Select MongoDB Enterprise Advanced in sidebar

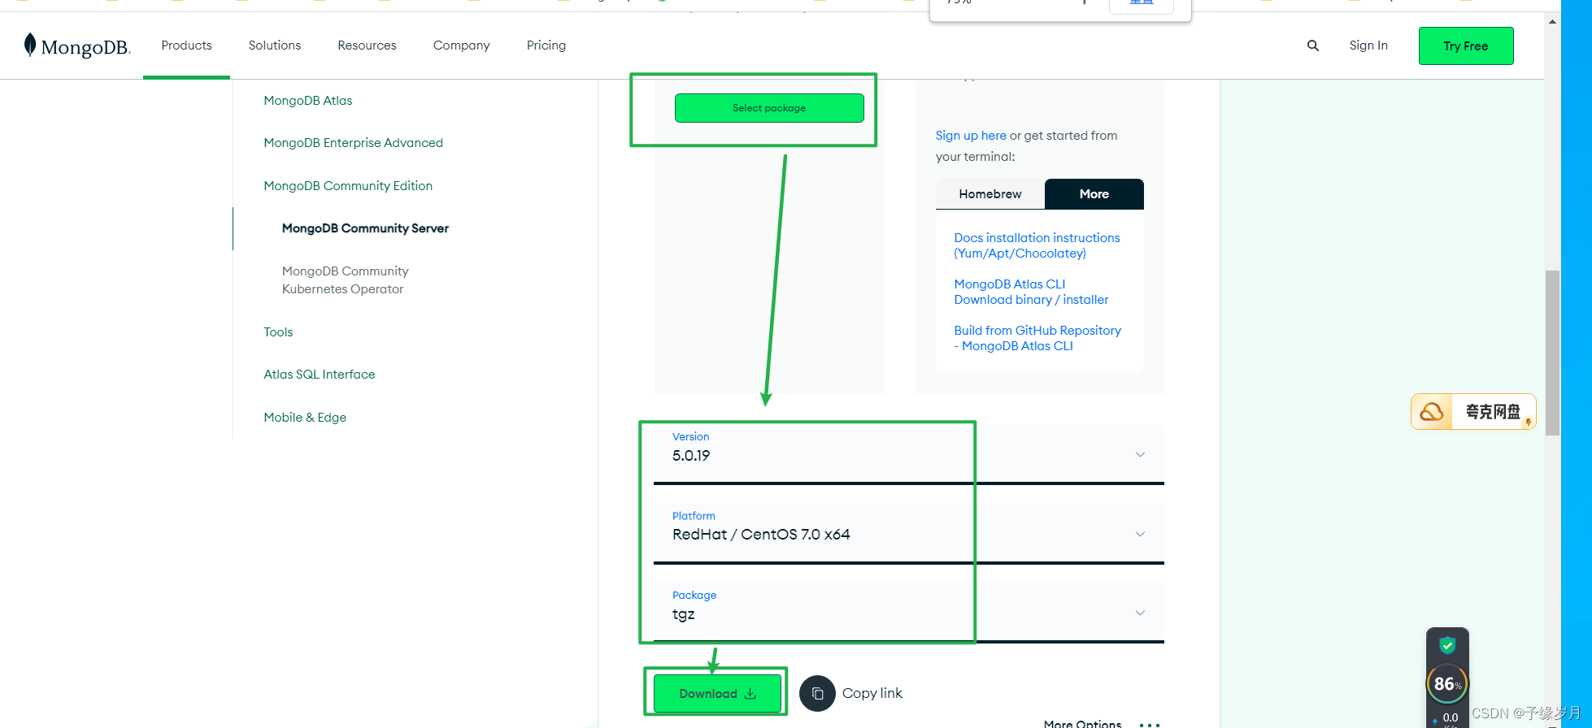(x=353, y=143)
